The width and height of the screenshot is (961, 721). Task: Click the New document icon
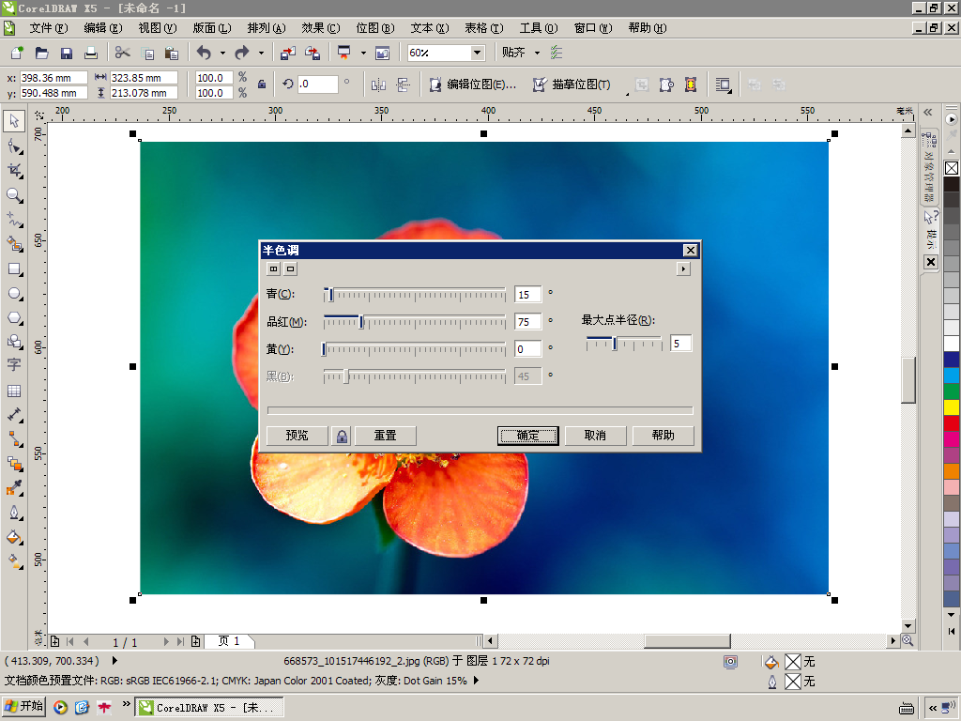coord(17,53)
